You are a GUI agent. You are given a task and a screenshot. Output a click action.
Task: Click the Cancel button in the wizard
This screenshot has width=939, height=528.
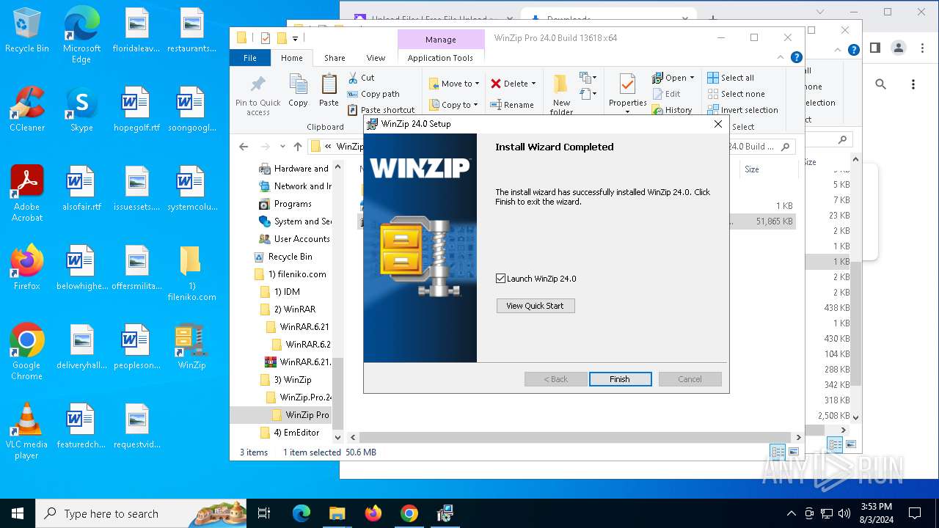click(690, 379)
